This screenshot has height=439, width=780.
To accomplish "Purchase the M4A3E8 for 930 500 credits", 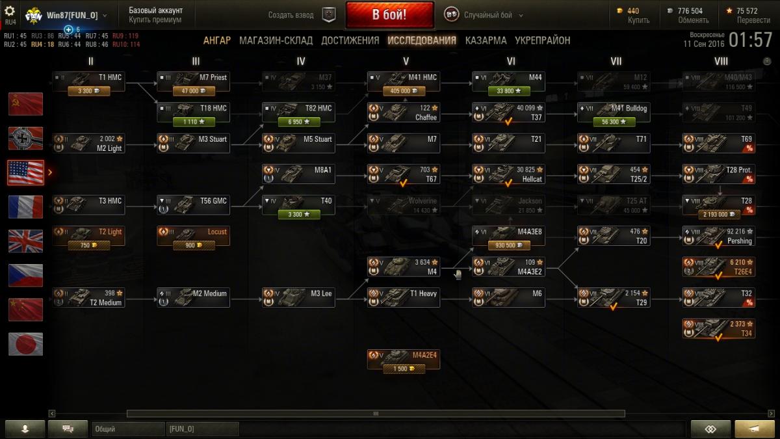I will click(x=508, y=245).
